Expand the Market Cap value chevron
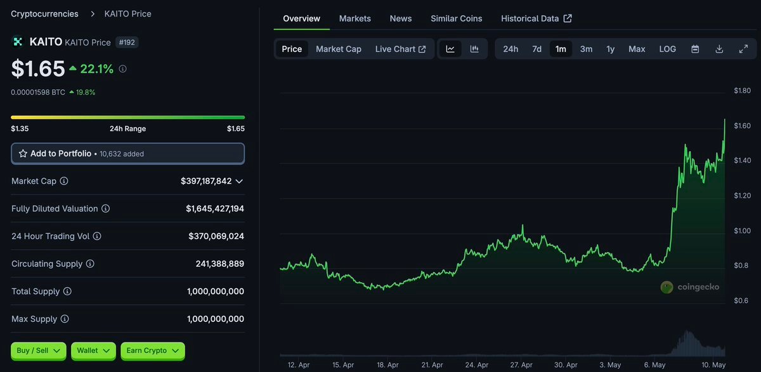 239,181
